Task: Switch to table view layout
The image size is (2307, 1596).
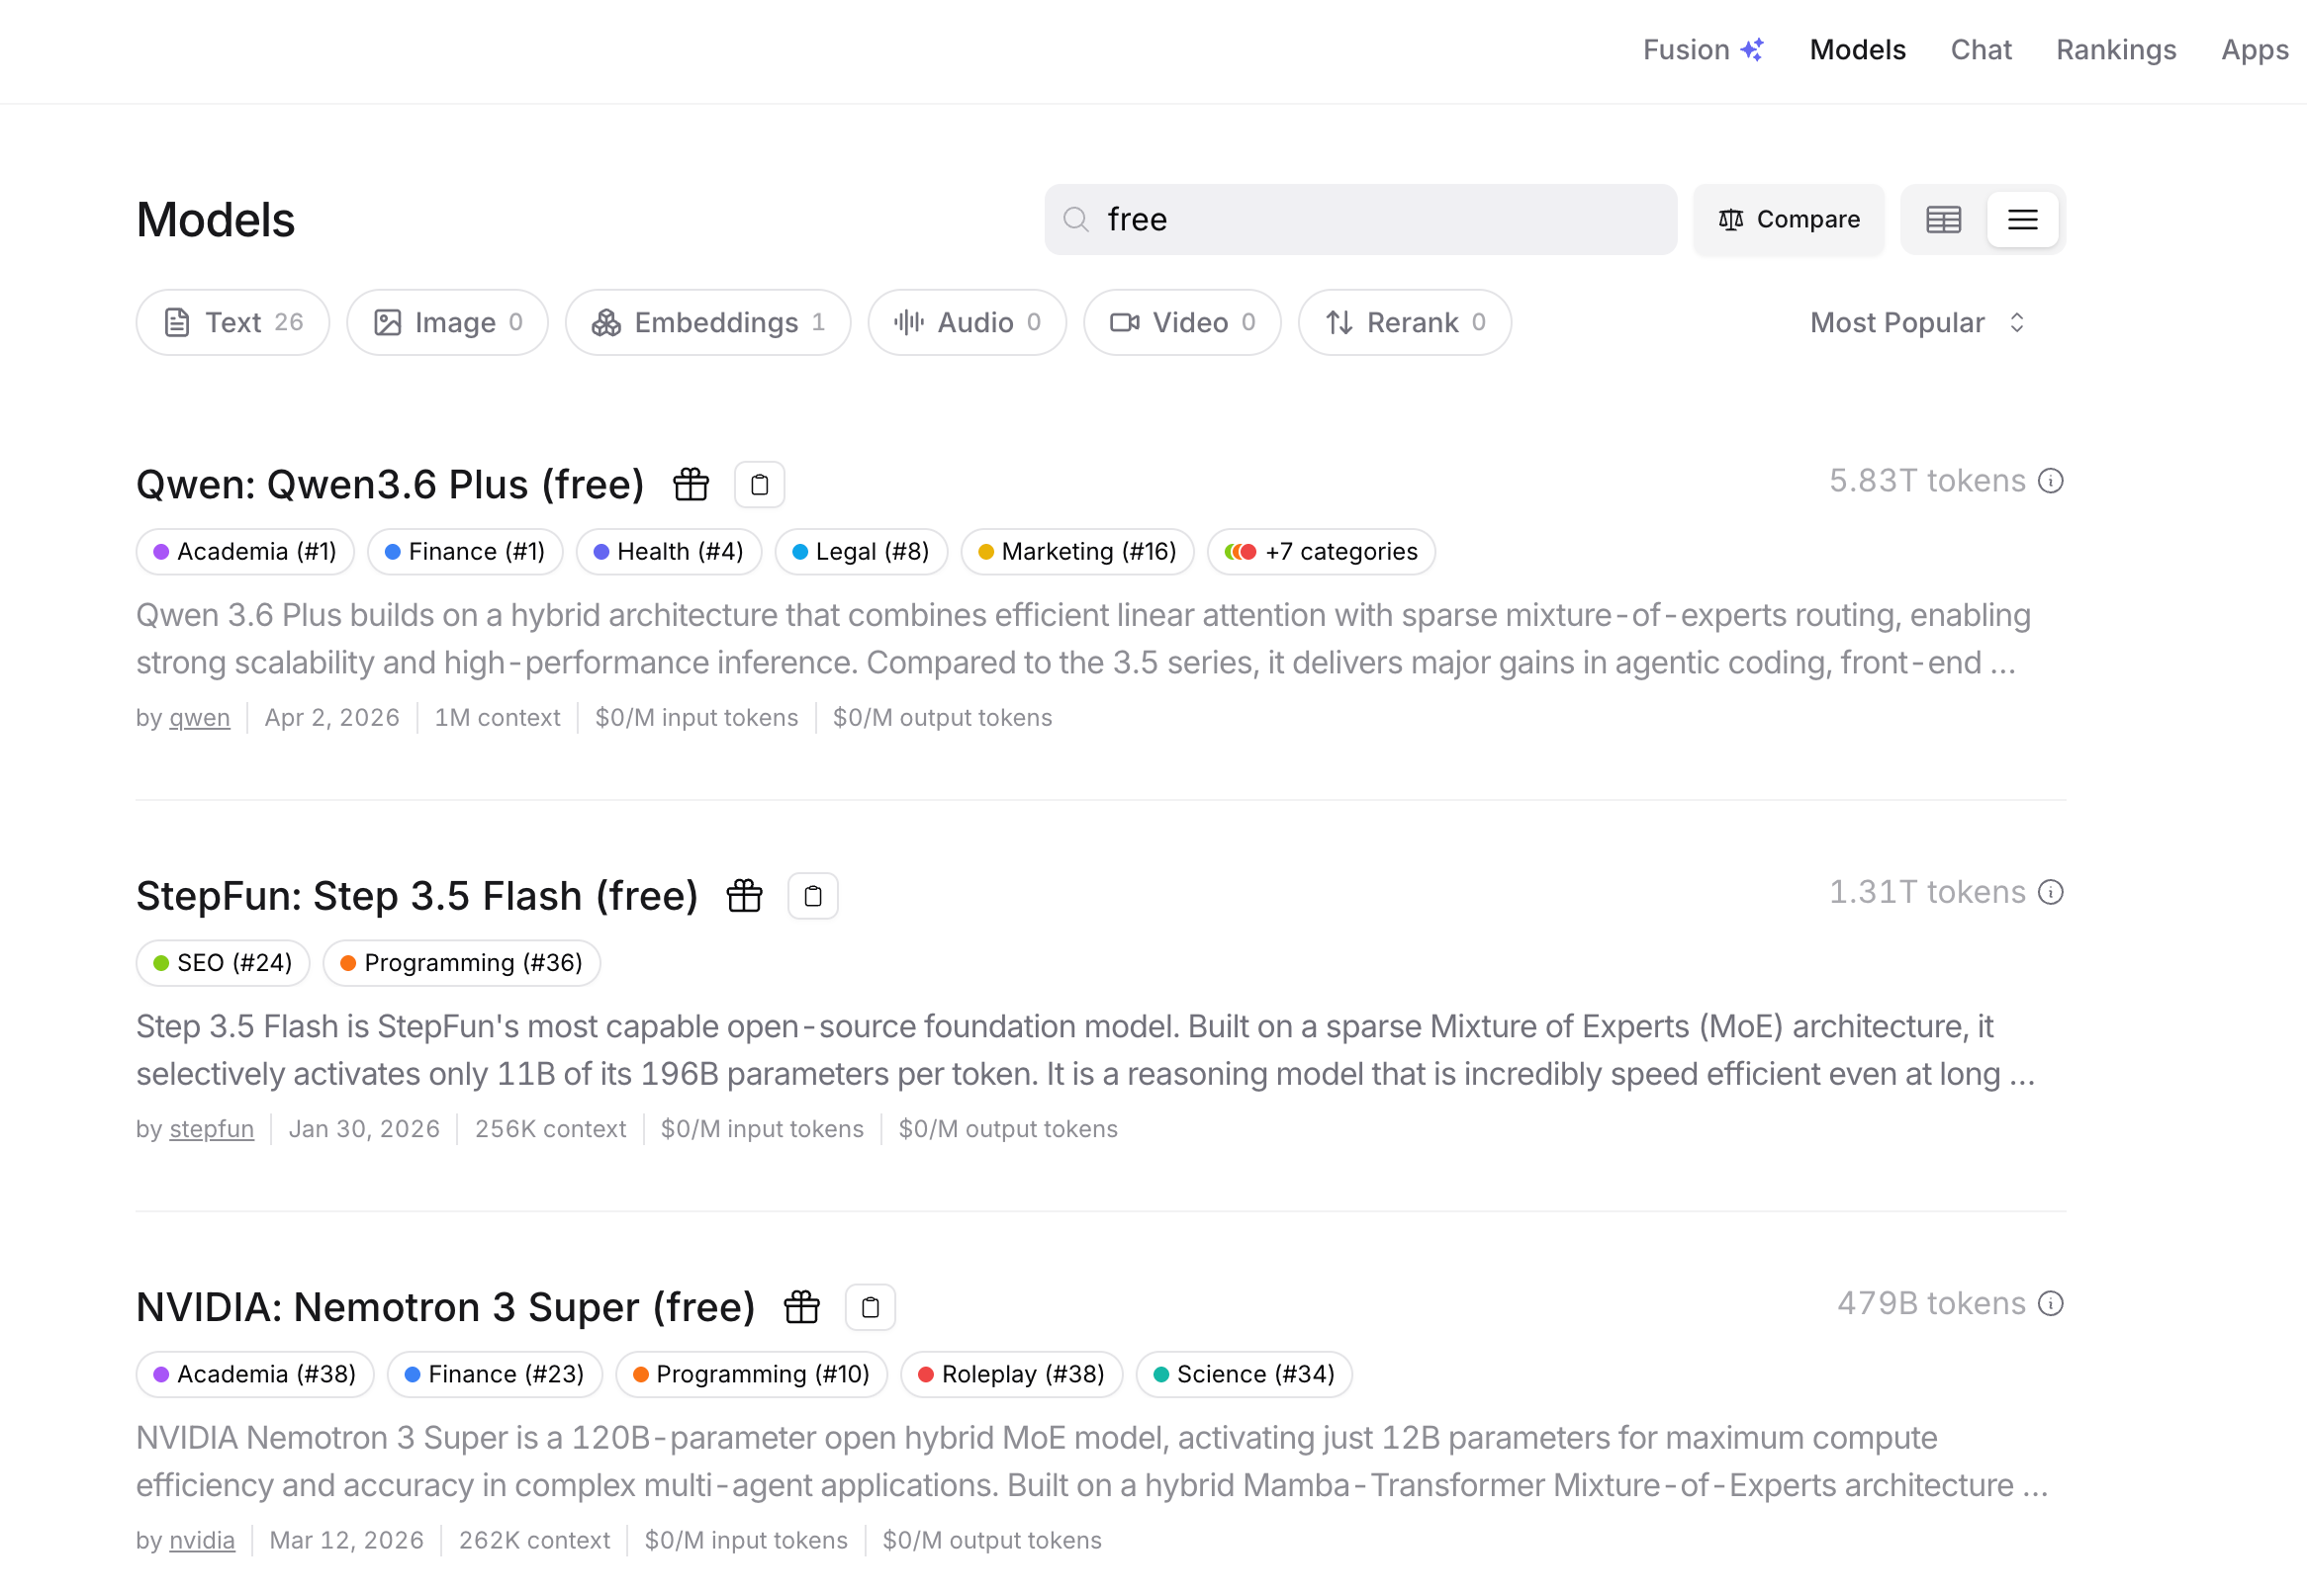Action: [1943, 219]
